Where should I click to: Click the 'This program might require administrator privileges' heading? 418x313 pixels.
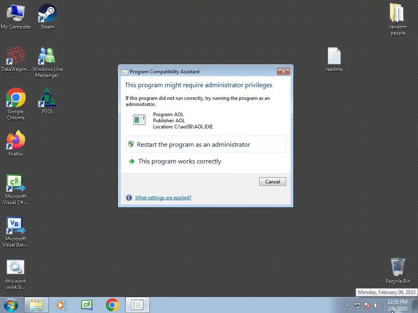pos(199,85)
